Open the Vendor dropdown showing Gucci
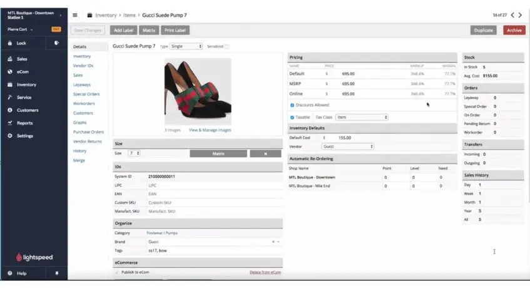The height and width of the screenshot is (288, 530). tap(347, 147)
